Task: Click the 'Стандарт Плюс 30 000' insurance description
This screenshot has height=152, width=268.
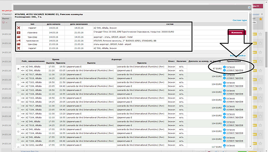Action: coord(134,32)
